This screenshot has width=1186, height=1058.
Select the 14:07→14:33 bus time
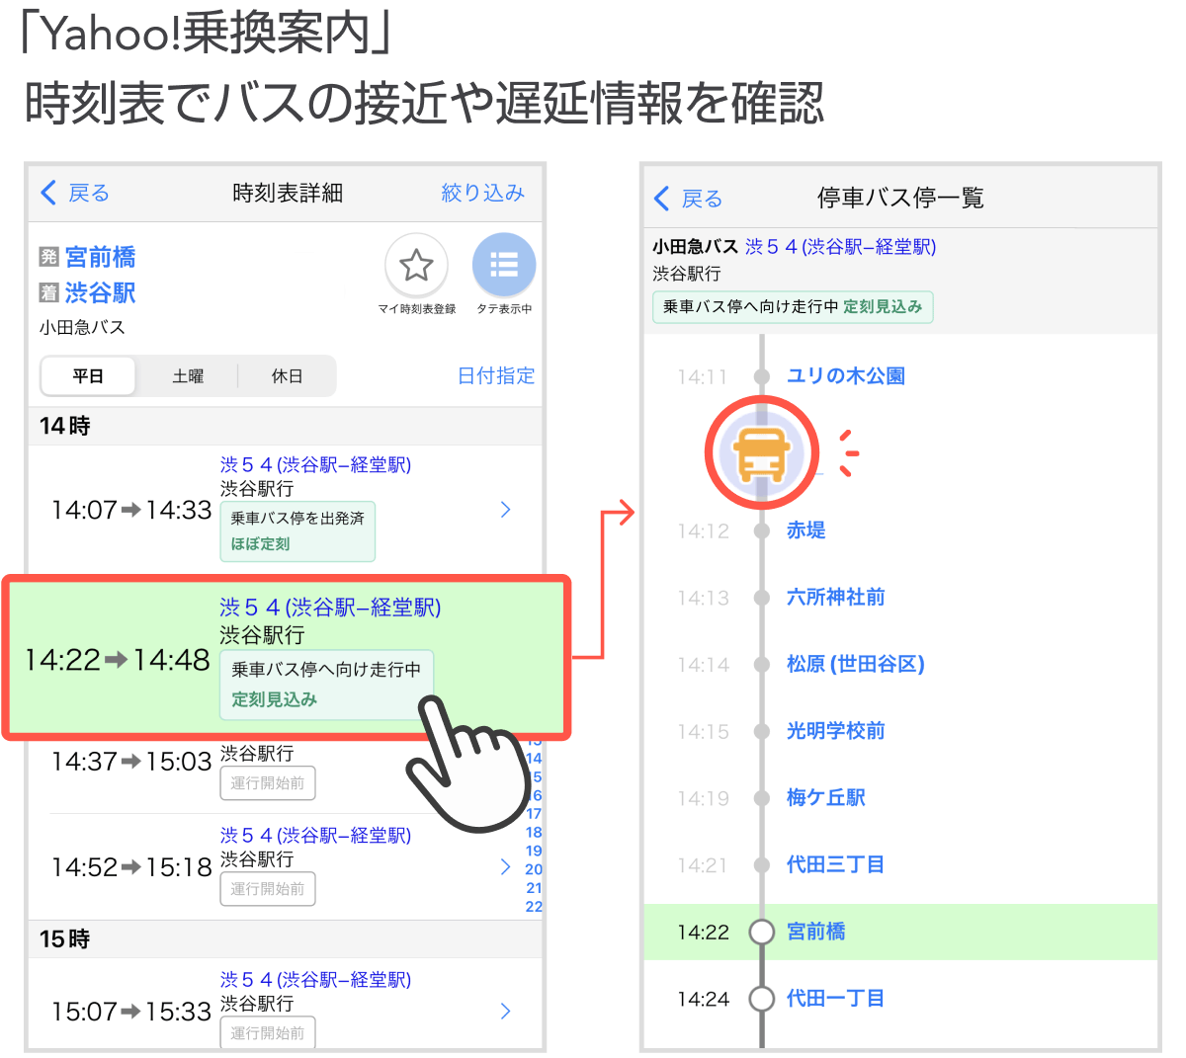tap(131, 510)
